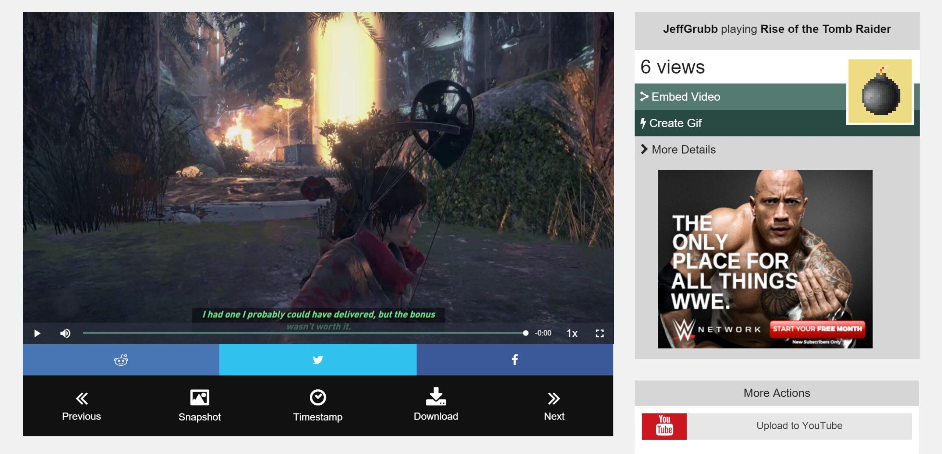Share clip on Twitter
This screenshot has height=454, width=942.
pyautogui.click(x=318, y=360)
